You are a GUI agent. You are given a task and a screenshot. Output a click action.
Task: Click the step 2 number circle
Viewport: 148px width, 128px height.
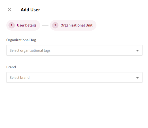(55, 25)
